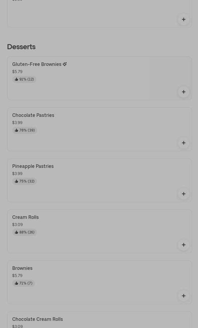Viewport: 198px width, 328px height.
Task: Add Gluten-Free Brownies to cart
Action: pyautogui.click(x=183, y=92)
